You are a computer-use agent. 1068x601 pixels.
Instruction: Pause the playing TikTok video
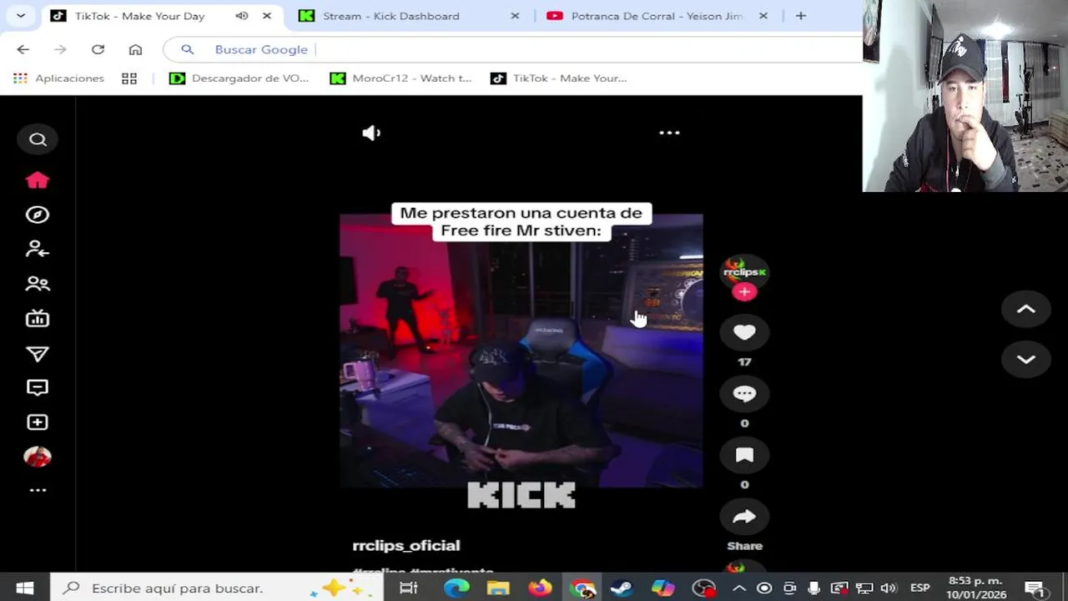coord(521,351)
